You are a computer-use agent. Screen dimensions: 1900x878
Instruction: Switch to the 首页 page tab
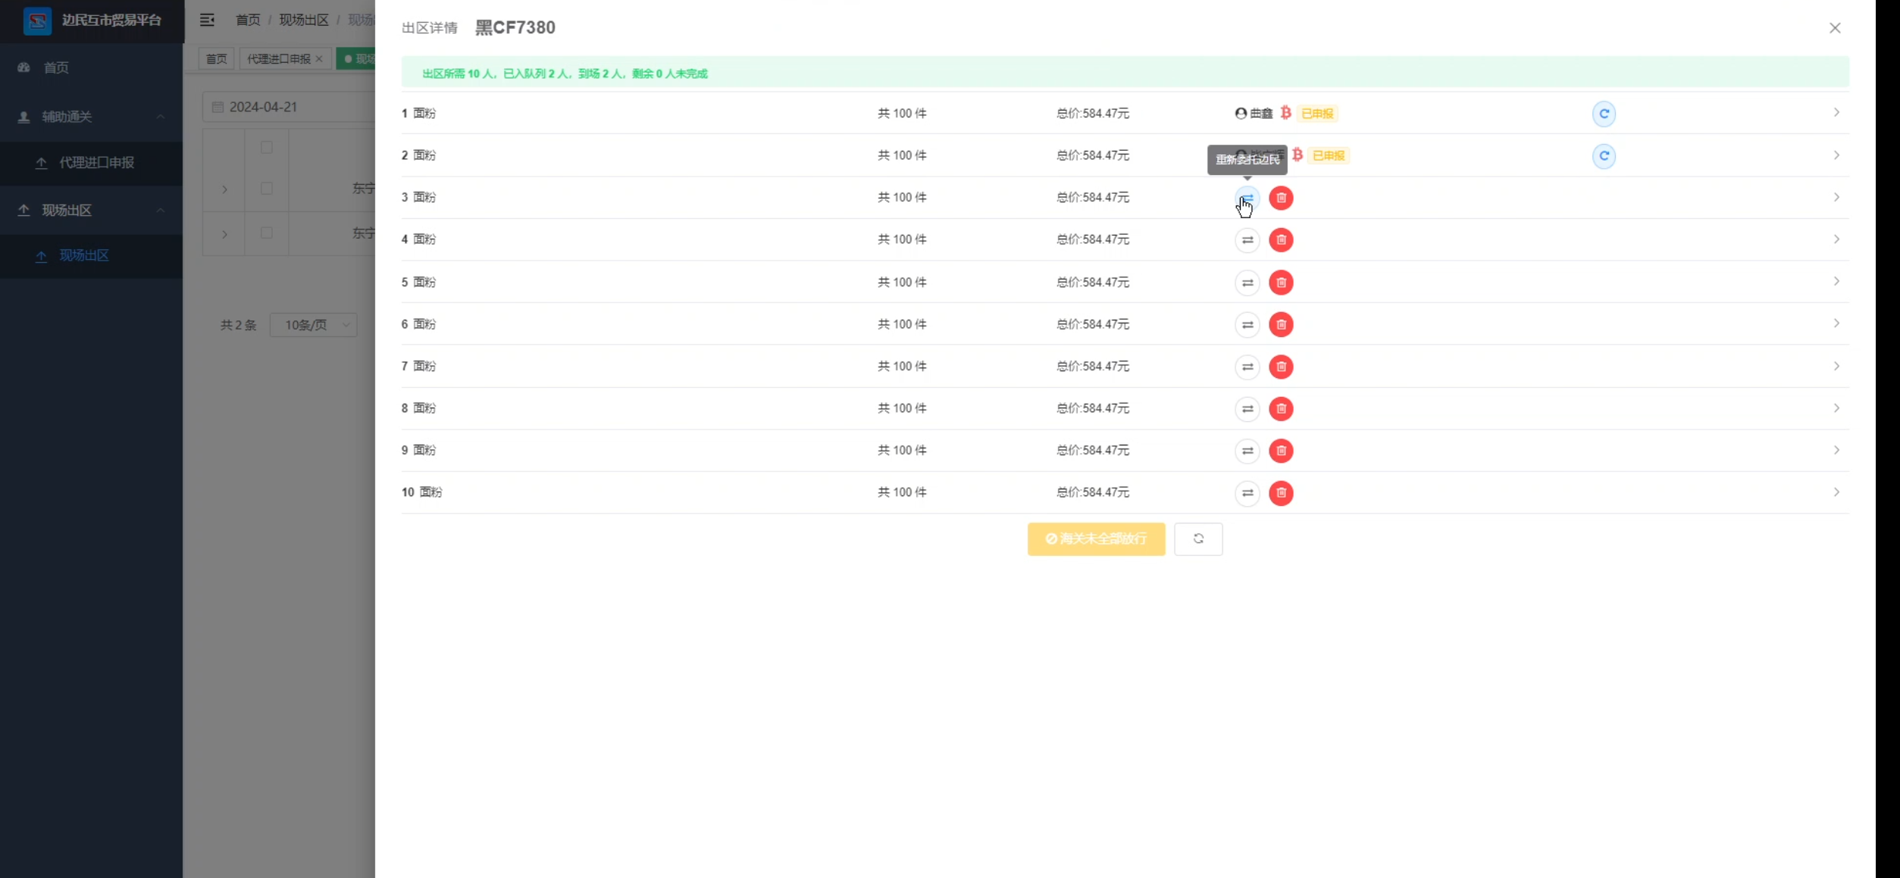point(216,58)
